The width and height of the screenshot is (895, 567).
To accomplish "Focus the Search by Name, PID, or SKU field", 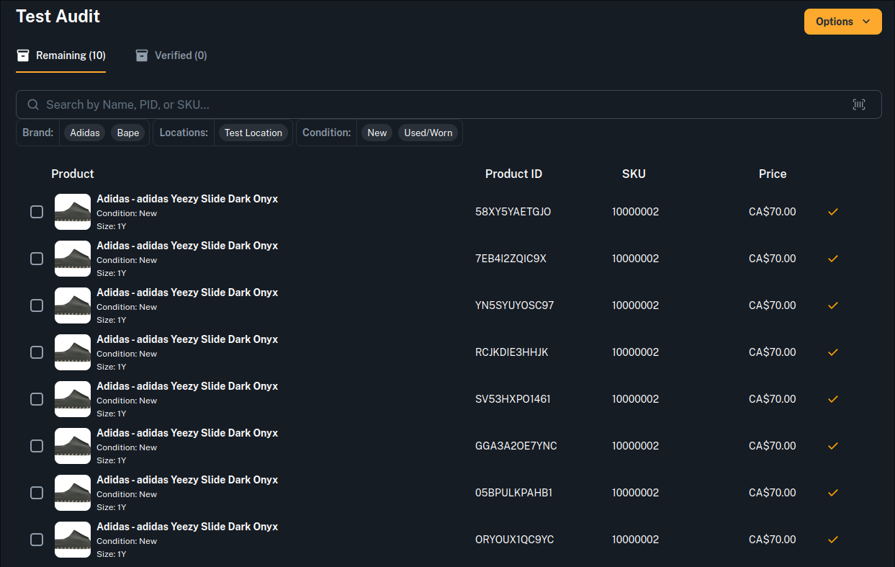I will (x=449, y=104).
